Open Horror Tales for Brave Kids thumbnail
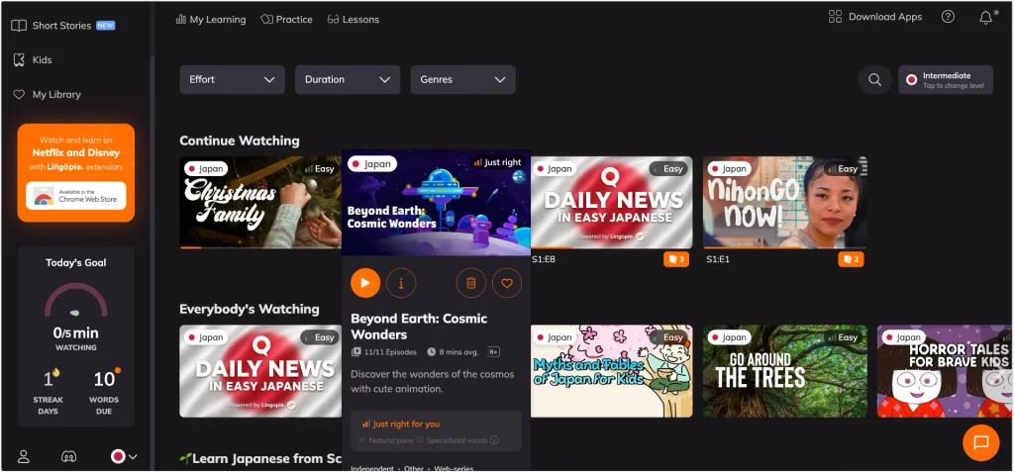The height and width of the screenshot is (472, 1014). [x=945, y=371]
